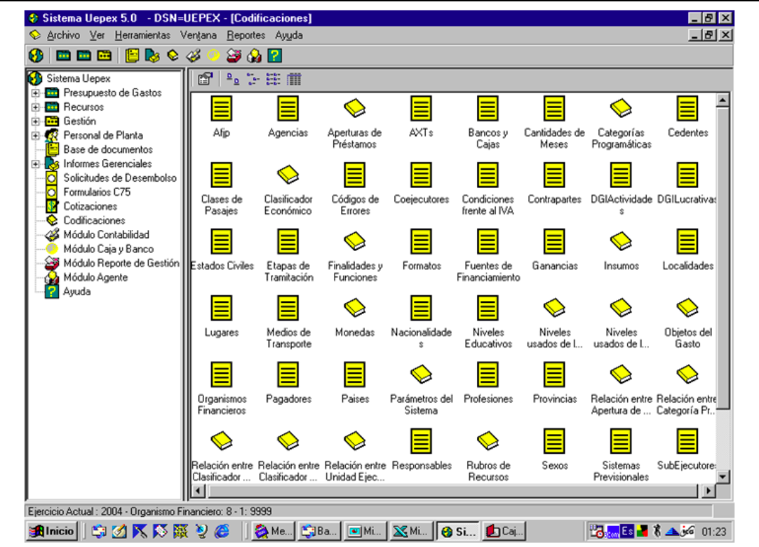The width and height of the screenshot is (759, 547).
Task: Switch to large icons view mode
Action: pyautogui.click(x=233, y=81)
